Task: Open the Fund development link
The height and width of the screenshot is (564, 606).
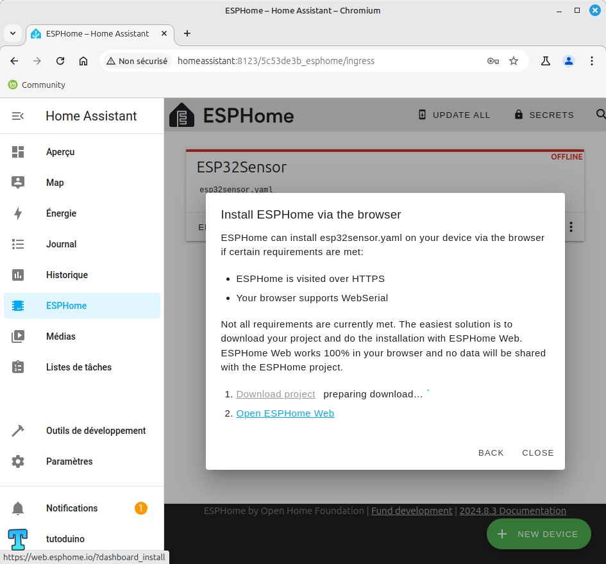Action: pyautogui.click(x=412, y=511)
